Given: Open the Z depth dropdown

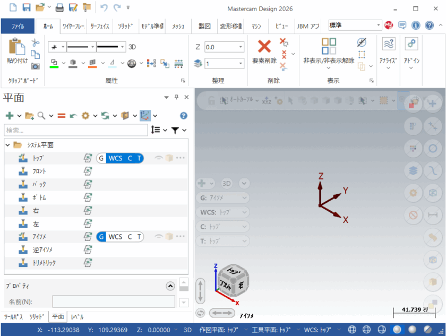Looking at the screenshot, I should coord(241,47).
